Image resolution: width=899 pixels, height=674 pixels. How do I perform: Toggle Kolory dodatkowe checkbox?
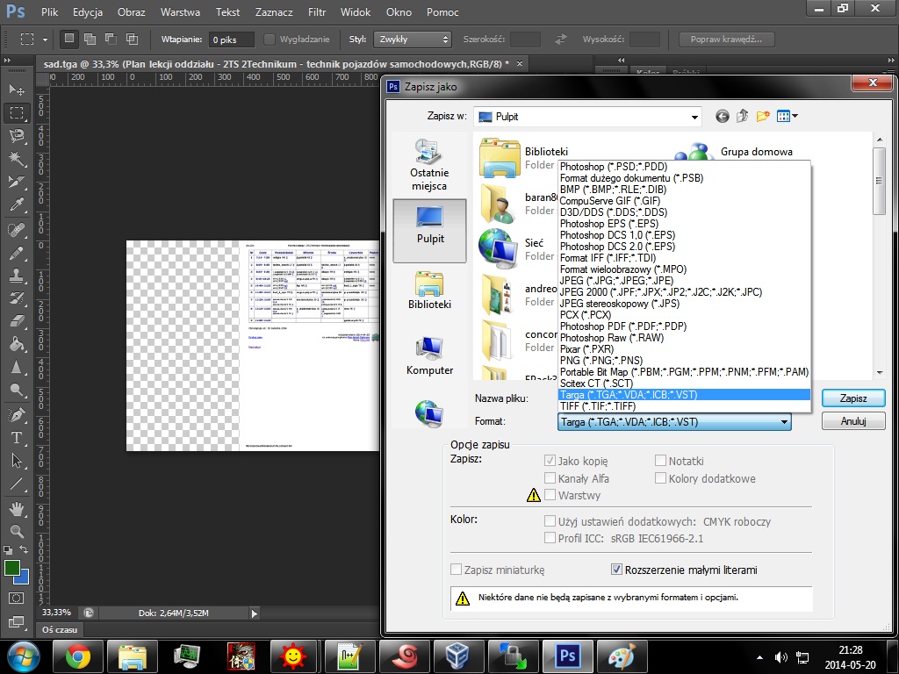660,477
